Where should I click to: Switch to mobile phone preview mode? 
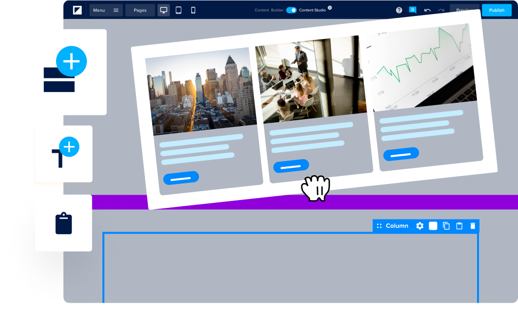pyautogui.click(x=193, y=10)
